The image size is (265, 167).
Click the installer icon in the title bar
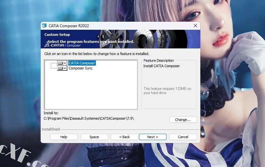(44, 26)
